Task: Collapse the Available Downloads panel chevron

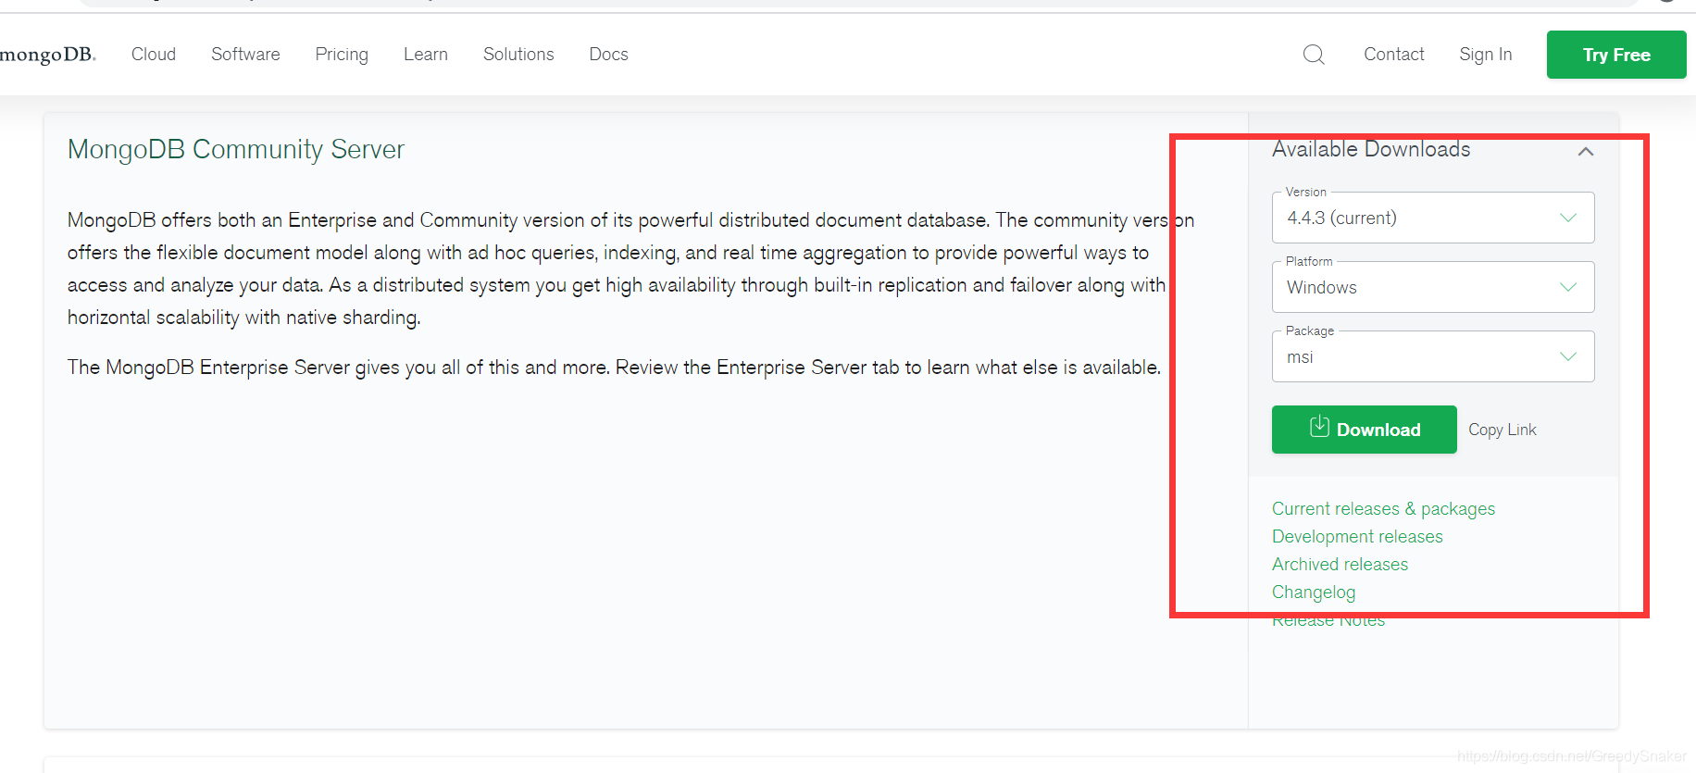Action: tap(1586, 151)
